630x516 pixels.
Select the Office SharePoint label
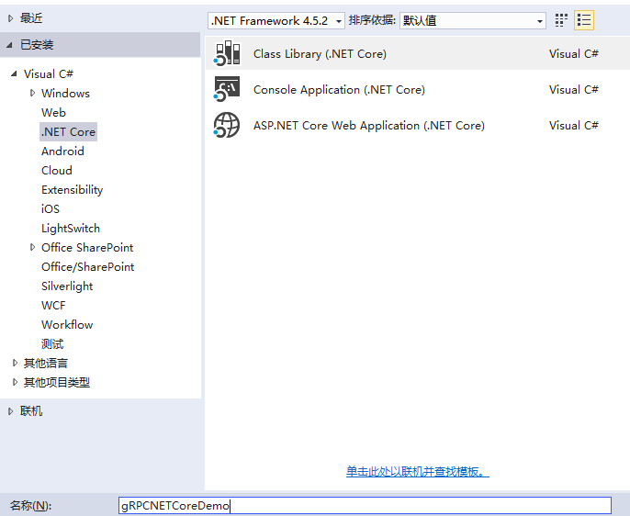coord(87,247)
